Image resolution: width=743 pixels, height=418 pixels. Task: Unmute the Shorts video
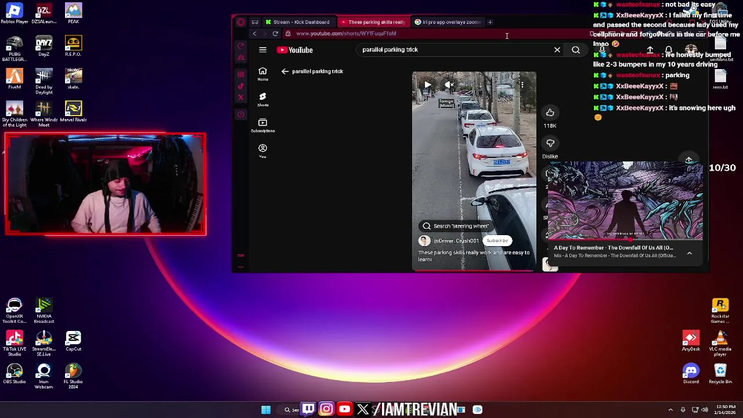[x=449, y=85]
